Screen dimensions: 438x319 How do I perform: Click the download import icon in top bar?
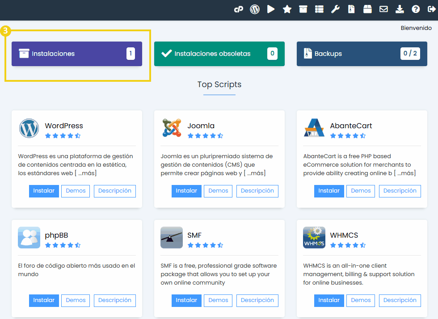coord(400,9)
